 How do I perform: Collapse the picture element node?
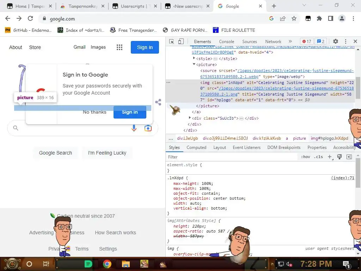(194, 64)
